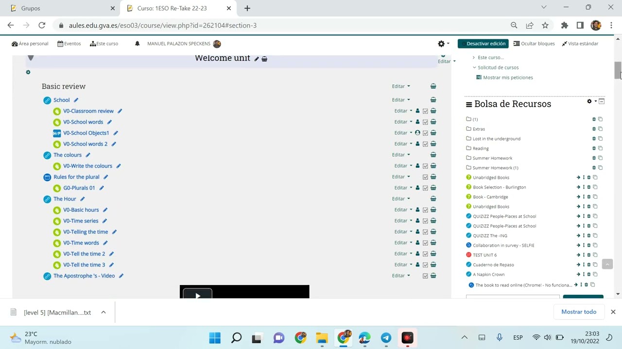The height and width of the screenshot is (349, 622).
Task: Click H5P group icon for V0-School Objects1
Action: point(417,133)
